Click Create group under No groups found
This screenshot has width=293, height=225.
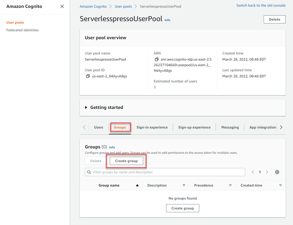click(183, 208)
